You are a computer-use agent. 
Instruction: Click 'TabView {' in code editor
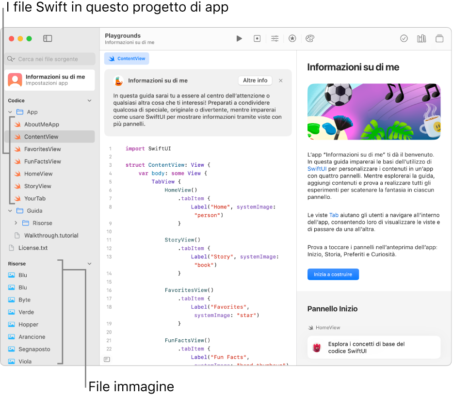click(166, 182)
